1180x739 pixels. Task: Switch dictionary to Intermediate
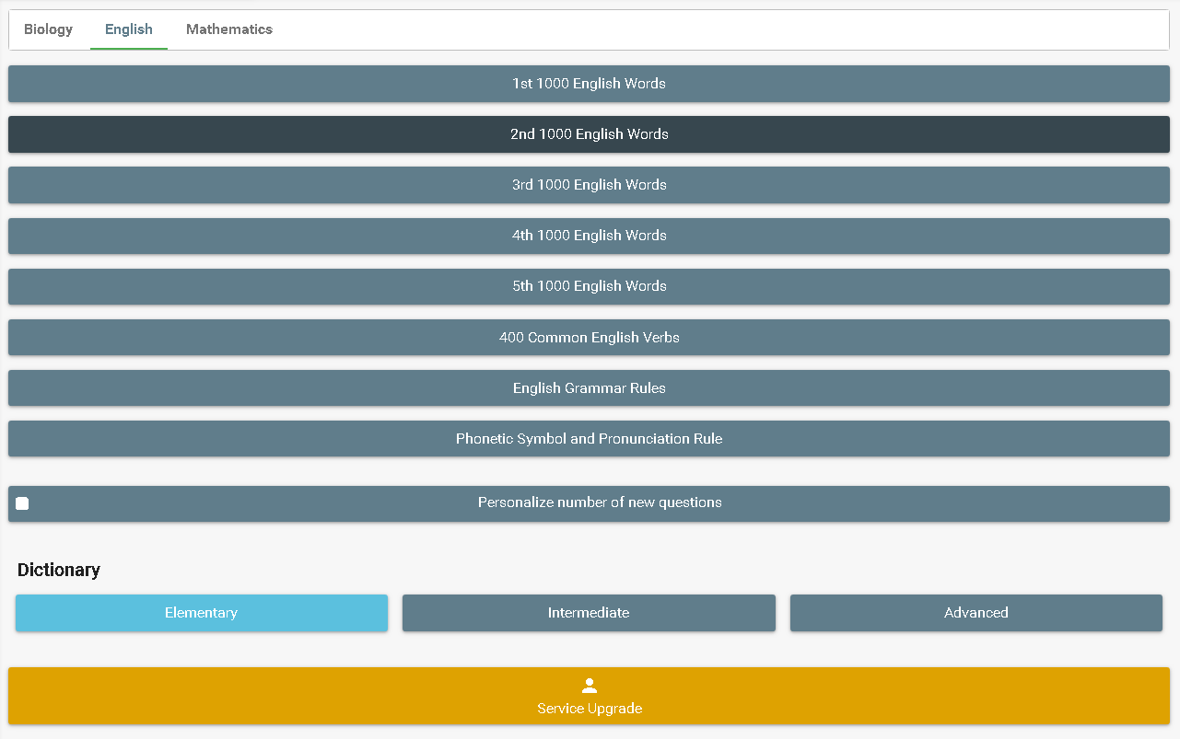589,613
